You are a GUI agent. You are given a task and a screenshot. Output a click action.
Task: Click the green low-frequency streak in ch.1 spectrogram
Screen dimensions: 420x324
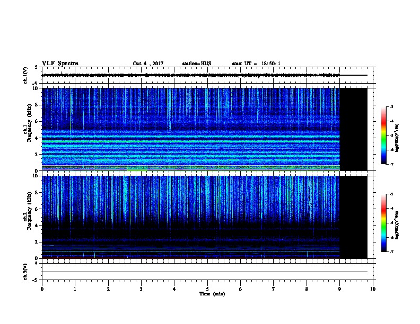pos(137,170)
